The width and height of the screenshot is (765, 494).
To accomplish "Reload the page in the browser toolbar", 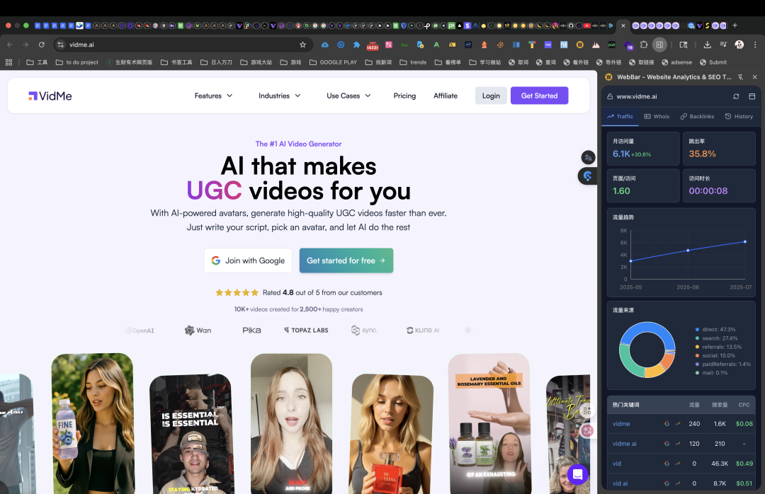I will pos(42,45).
